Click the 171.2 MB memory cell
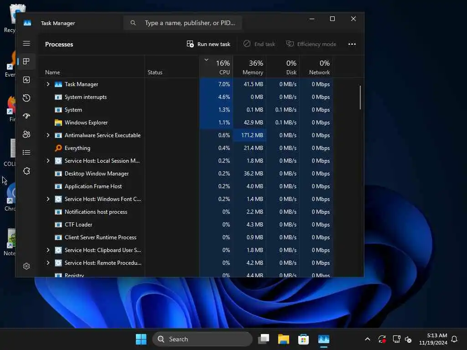 coord(249,135)
